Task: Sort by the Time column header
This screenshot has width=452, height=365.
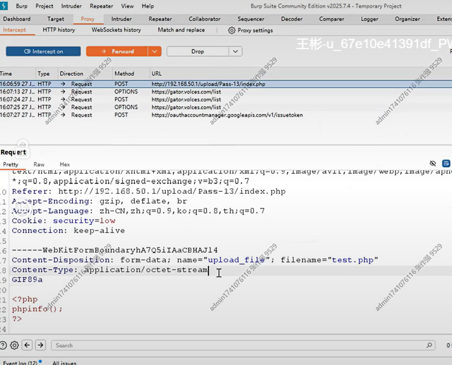Action: [x=17, y=74]
